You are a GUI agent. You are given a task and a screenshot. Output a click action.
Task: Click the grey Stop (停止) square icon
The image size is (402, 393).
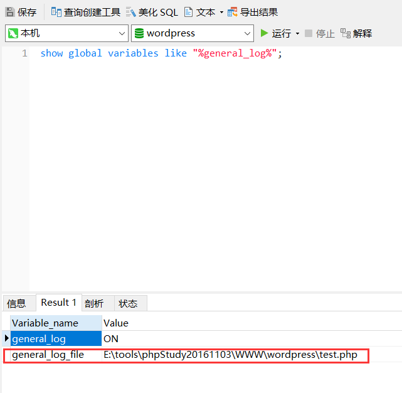(x=309, y=33)
